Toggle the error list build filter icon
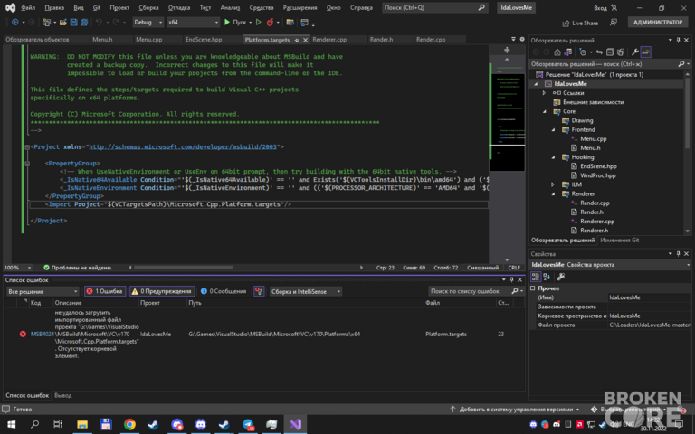695x434 pixels. point(259,291)
